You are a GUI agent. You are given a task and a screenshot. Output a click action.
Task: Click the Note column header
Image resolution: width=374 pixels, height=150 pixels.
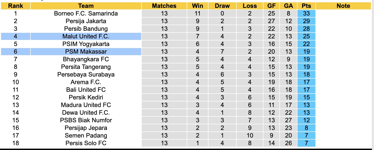pyautogui.click(x=343, y=6)
